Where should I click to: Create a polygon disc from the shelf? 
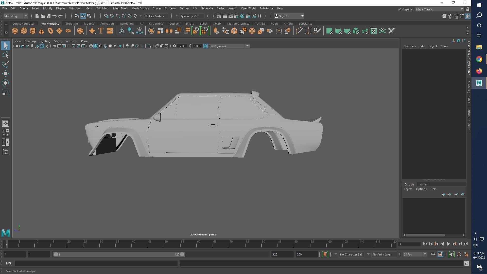[68, 31]
